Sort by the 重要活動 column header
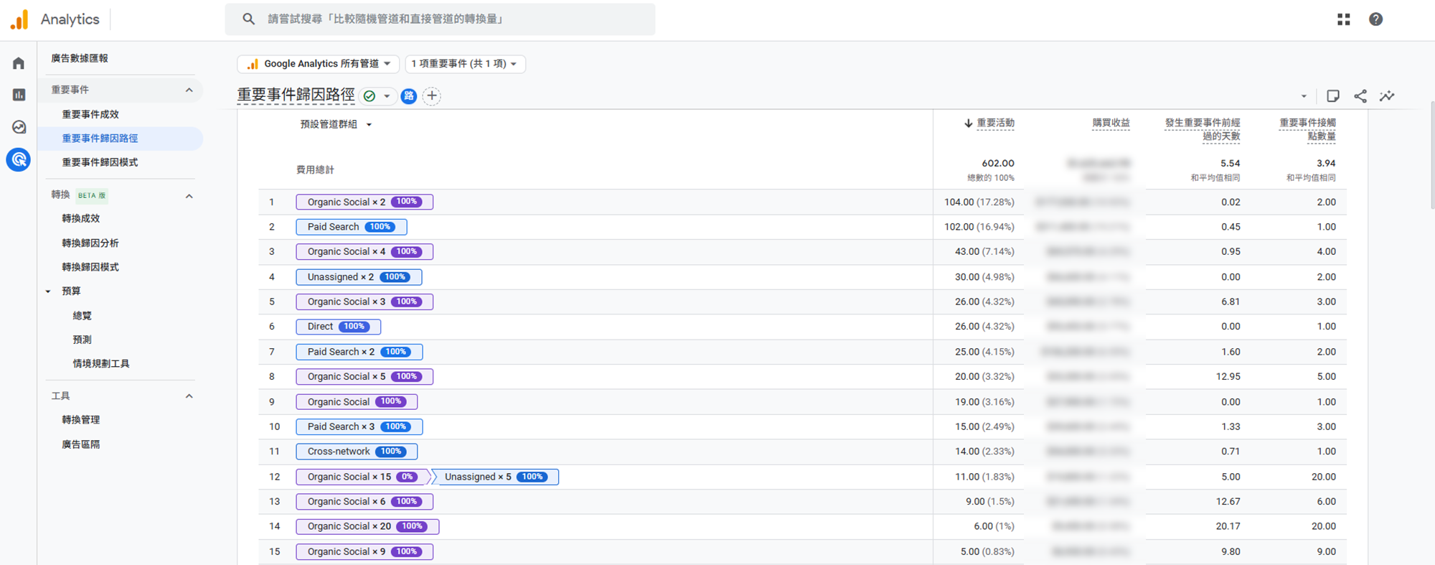Viewport: 1435px width, 565px height. click(x=994, y=123)
